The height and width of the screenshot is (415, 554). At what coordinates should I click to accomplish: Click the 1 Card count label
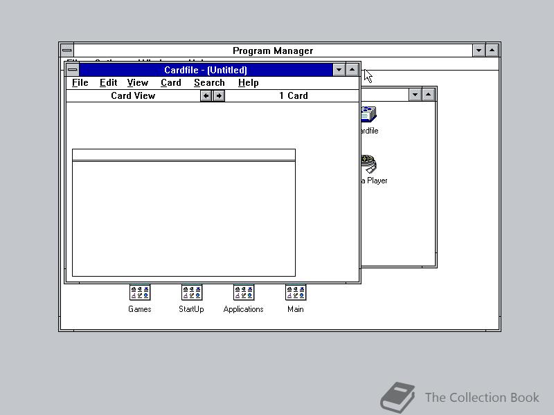293,95
